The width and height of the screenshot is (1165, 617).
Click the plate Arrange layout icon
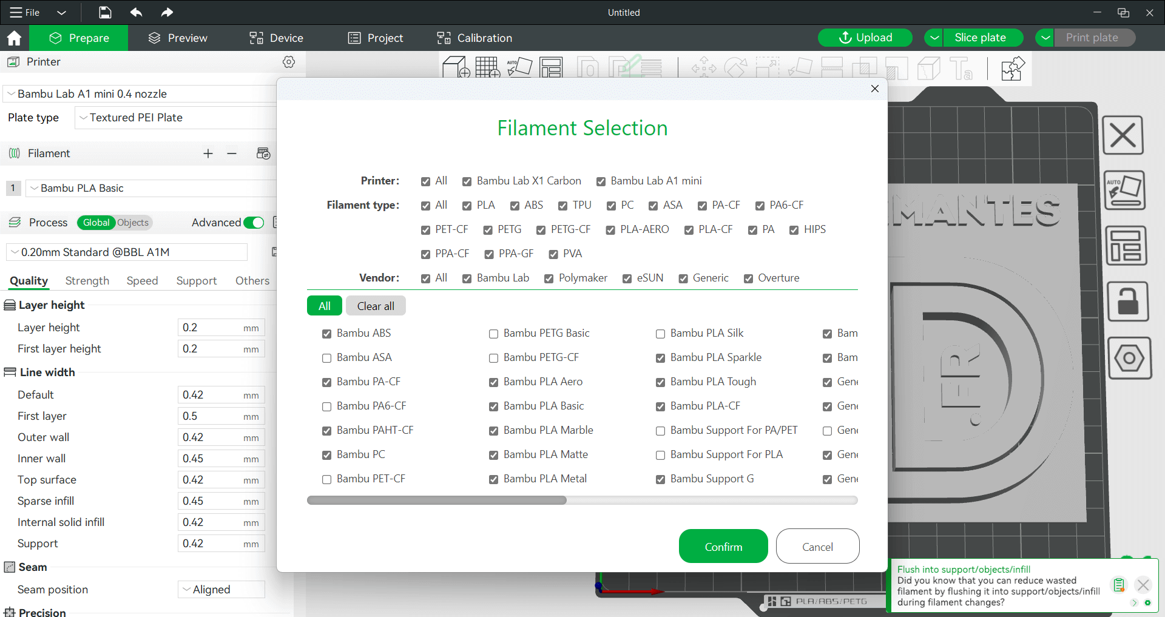[1126, 246]
